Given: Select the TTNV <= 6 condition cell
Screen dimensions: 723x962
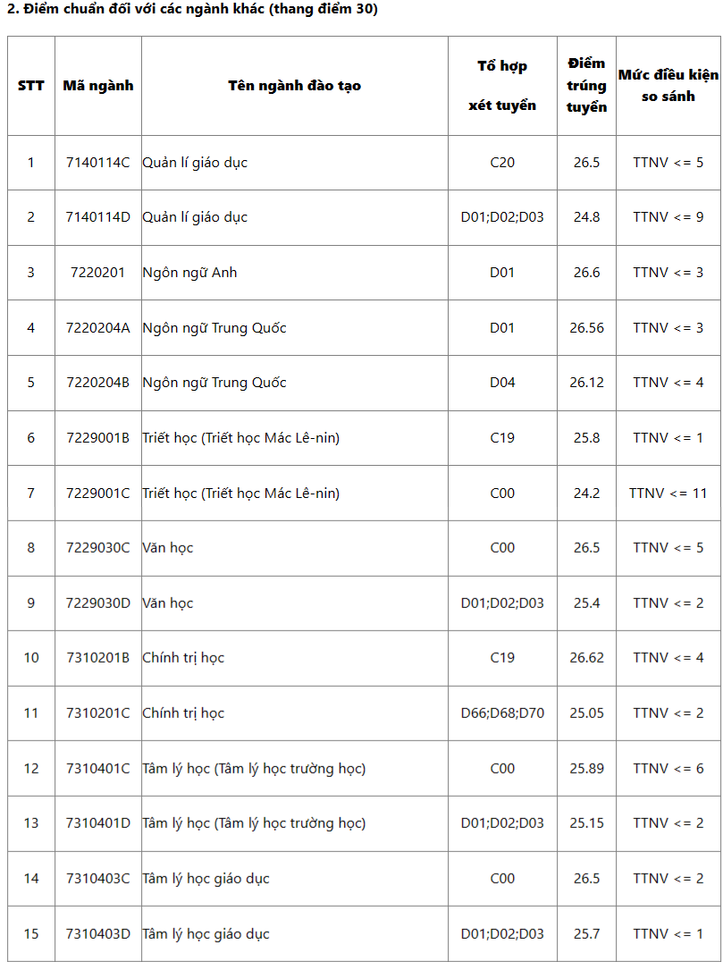Looking at the screenshot, I should point(668,769).
